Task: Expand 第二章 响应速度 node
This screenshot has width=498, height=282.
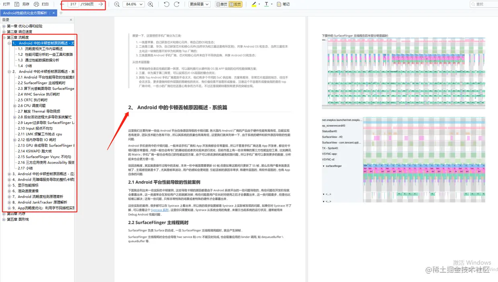Action: tap(4, 32)
